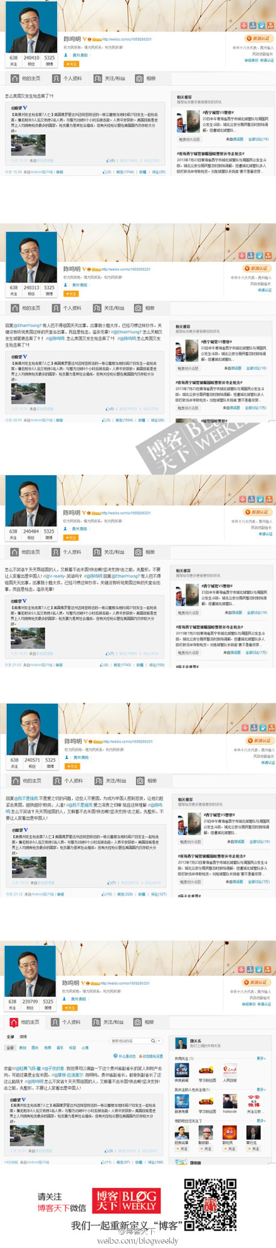Click the orange +关注 button in the 240571 fans screenshot
Image resolution: width=276 pixels, height=1248 pixels.
73,766
